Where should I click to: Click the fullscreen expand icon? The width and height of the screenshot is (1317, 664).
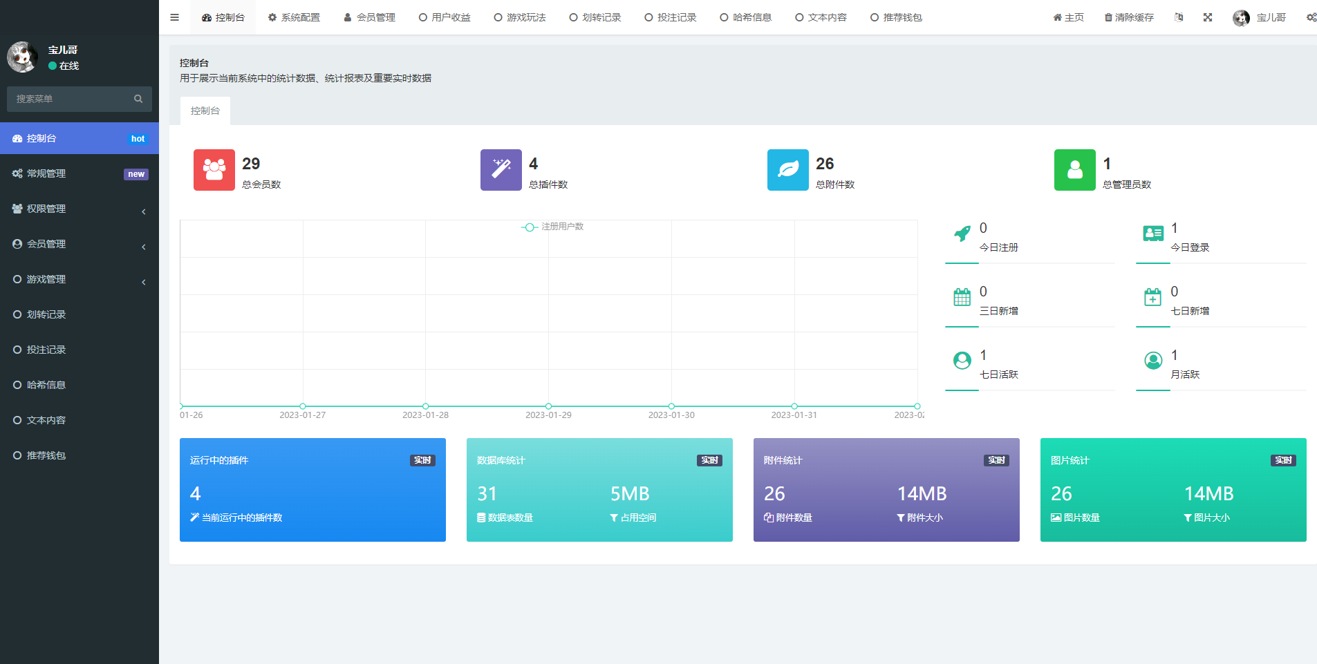[x=1207, y=17]
